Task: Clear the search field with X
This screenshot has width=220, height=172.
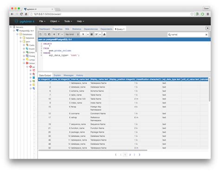Action: click(x=207, y=35)
